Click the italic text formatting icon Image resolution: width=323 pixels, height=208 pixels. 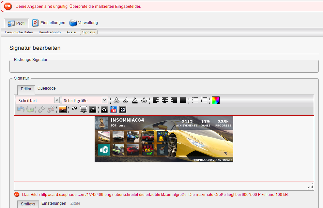pos(125,100)
